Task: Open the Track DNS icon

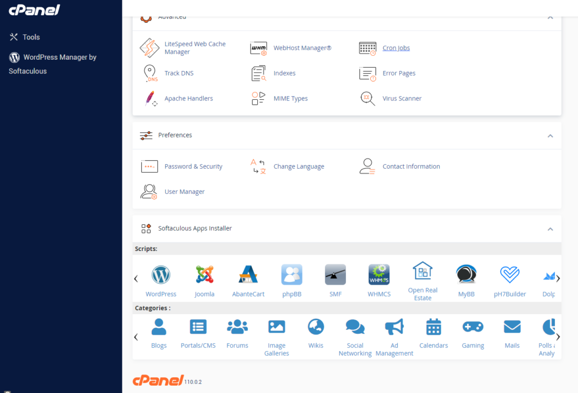Action: [x=150, y=73]
